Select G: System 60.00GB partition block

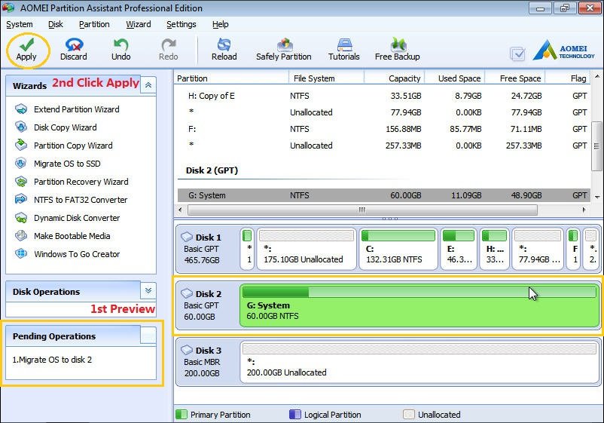420,305
